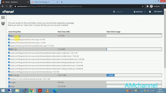Launch VLC media player from taskbar
The height and width of the screenshot is (93, 166).
tap(47, 91)
